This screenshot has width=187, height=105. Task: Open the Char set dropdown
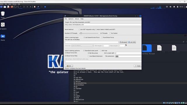tap(82, 46)
